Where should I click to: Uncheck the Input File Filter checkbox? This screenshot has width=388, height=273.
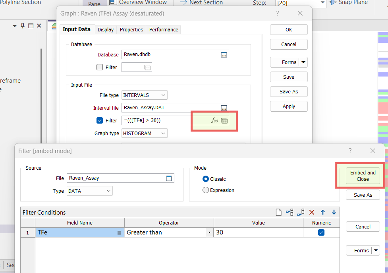tap(100, 120)
